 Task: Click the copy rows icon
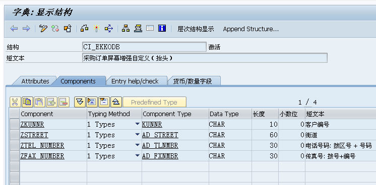pos(27,102)
